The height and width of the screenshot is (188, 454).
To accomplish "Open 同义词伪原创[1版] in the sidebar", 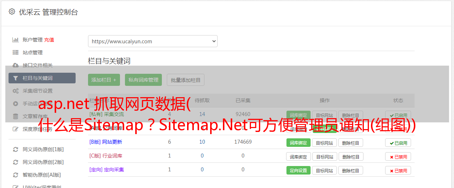I will pyautogui.click(x=43, y=149).
